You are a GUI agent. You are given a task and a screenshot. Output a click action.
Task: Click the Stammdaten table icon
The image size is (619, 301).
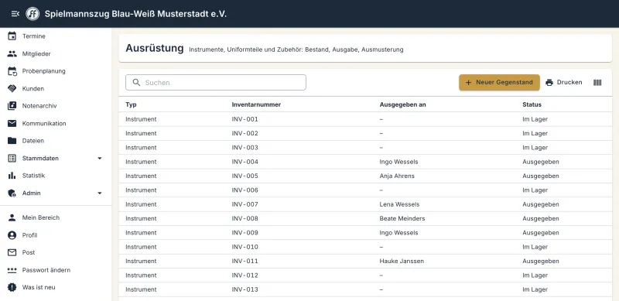point(12,158)
